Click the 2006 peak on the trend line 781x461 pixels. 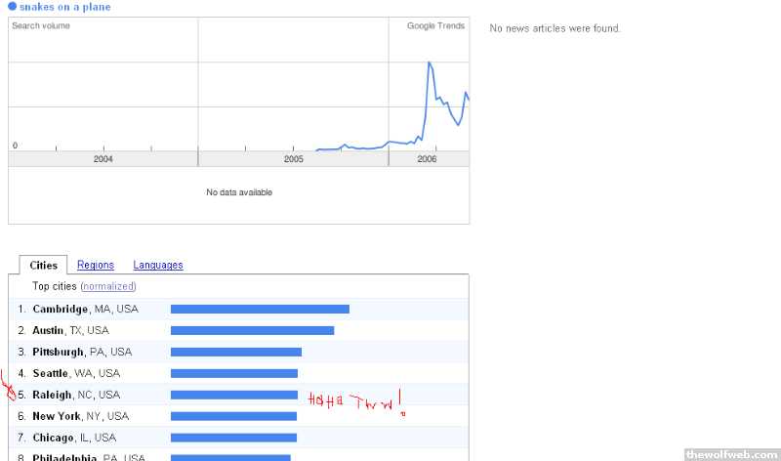click(x=430, y=63)
